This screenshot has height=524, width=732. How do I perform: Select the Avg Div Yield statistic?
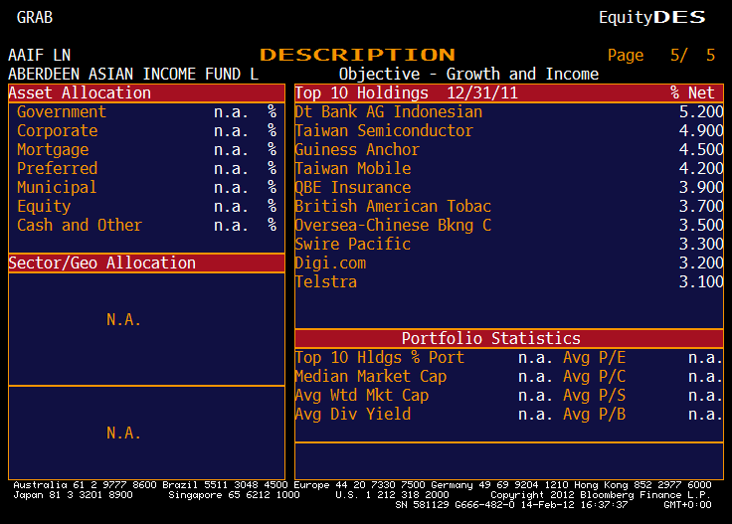353,415
